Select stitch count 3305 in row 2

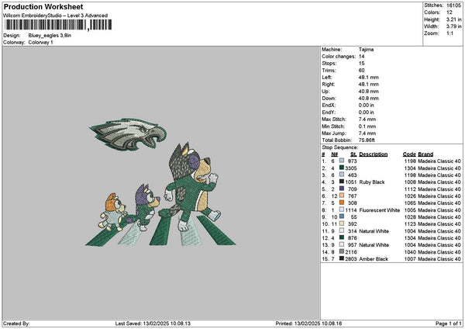pos(351,168)
